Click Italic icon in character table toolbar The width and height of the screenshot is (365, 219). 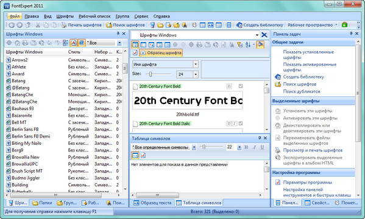point(255,147)
